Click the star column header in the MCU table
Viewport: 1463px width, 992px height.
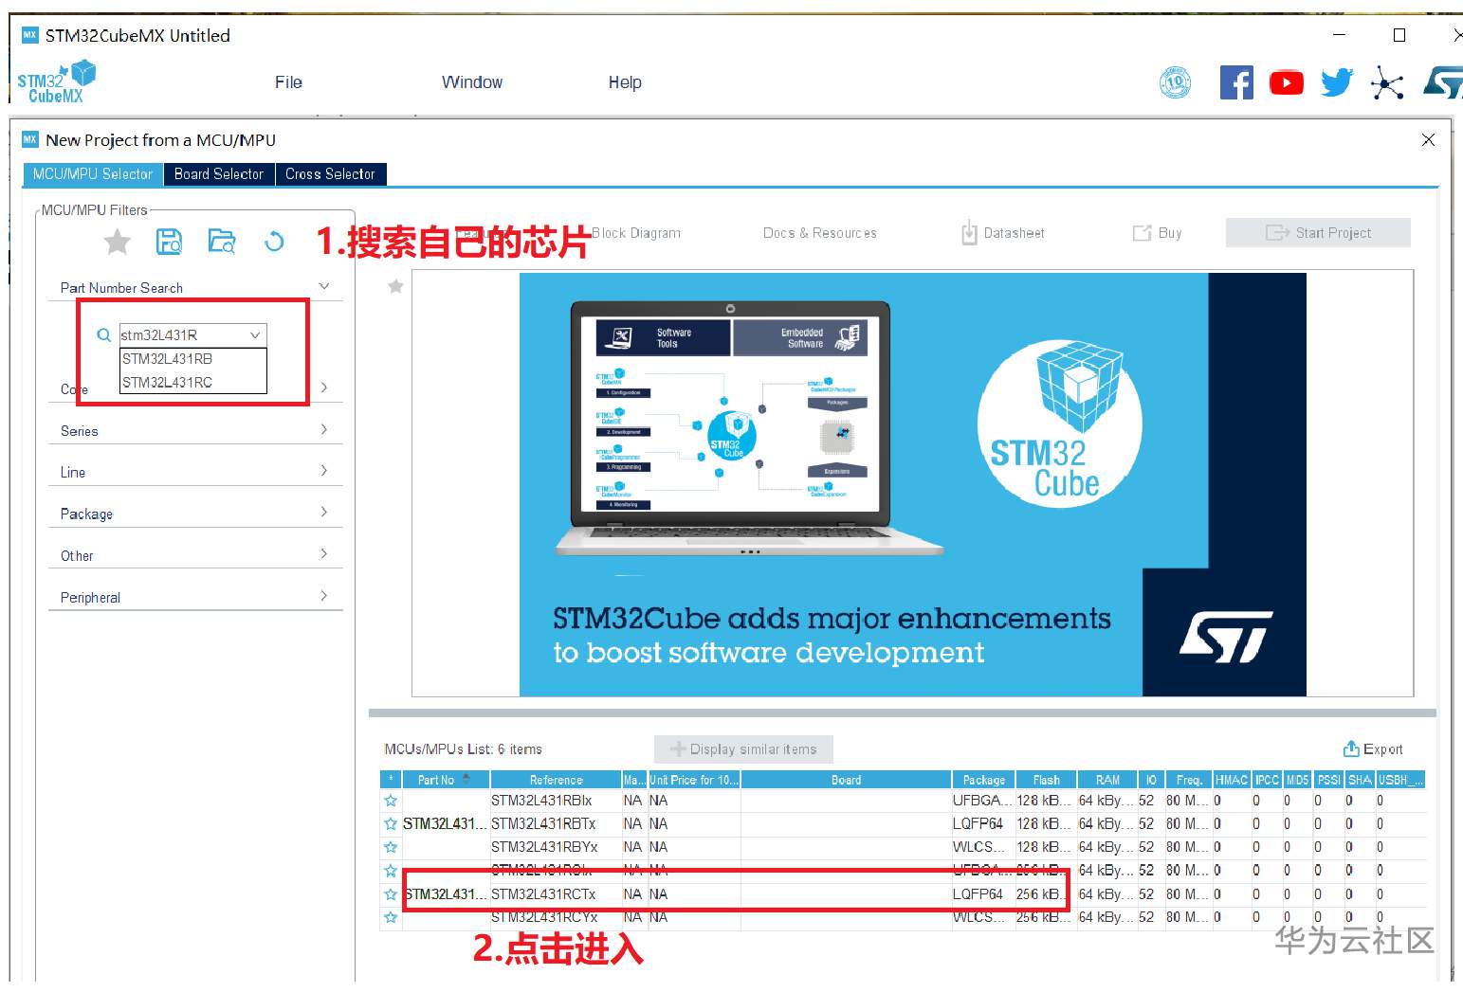(x=391, y=780)
